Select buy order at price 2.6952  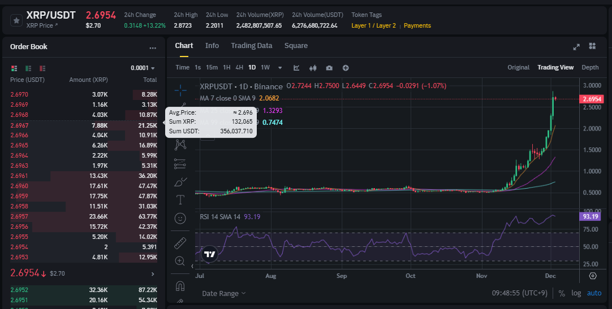pos(84,290)
